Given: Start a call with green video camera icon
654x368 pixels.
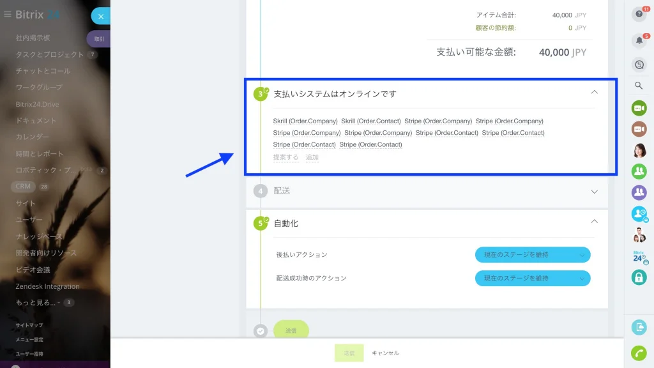Looking at the screenshot, I should pyautogui.click(x=639, y=108).
